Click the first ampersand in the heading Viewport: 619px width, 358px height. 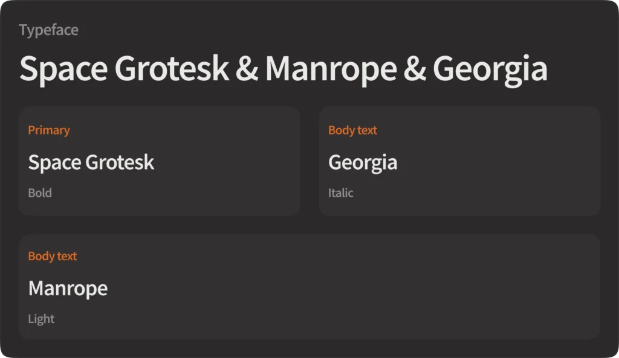pos(247,69)
